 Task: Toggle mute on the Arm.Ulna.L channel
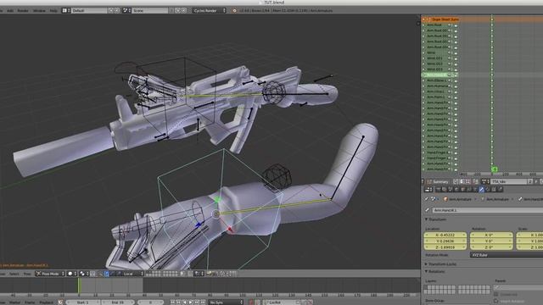pos(450,91)
